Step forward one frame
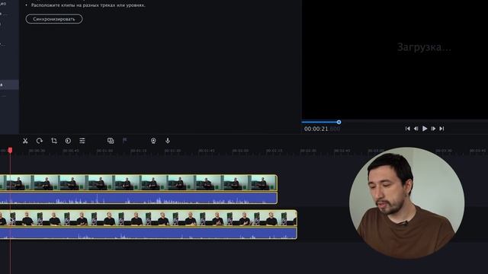Screen dimensions: 488x274 click(433, 129)
